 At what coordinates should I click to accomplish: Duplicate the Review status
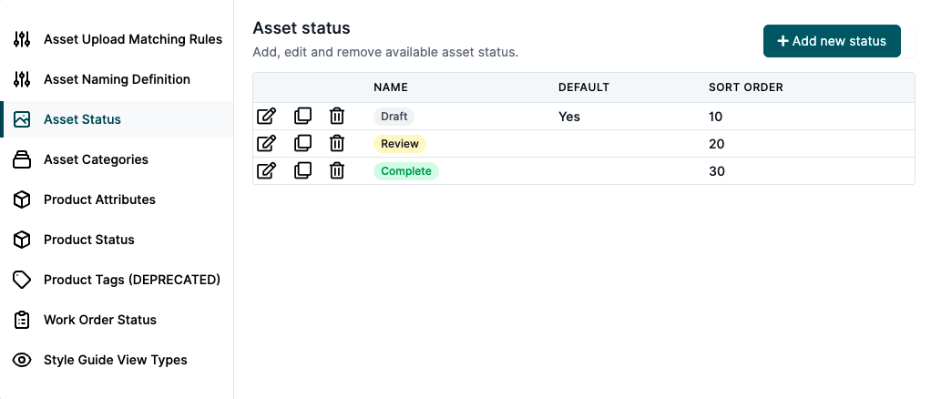(x=302, y=143)
